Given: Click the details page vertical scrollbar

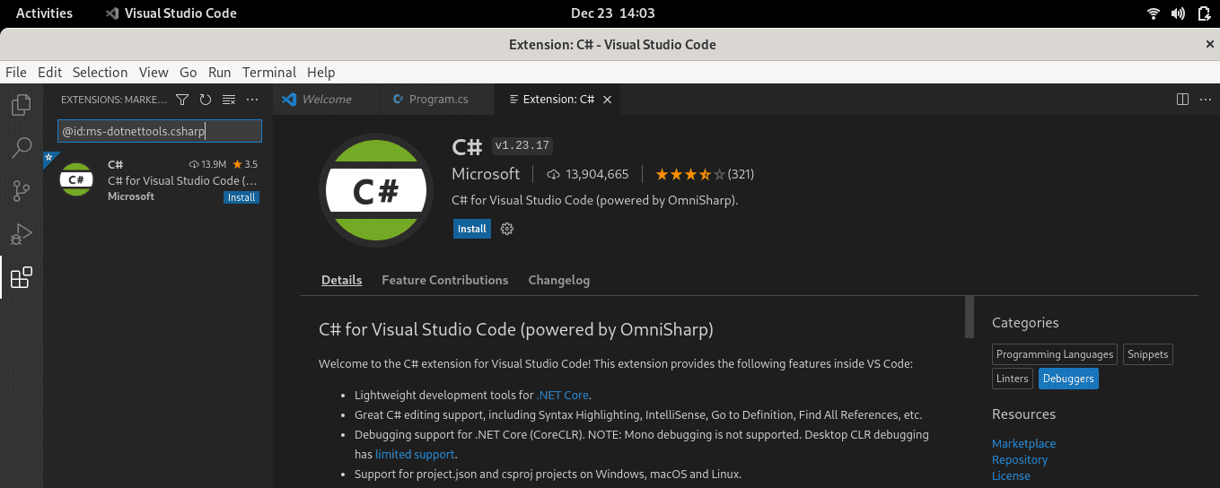Looking at the screenshot, I should tap(970, 318).
